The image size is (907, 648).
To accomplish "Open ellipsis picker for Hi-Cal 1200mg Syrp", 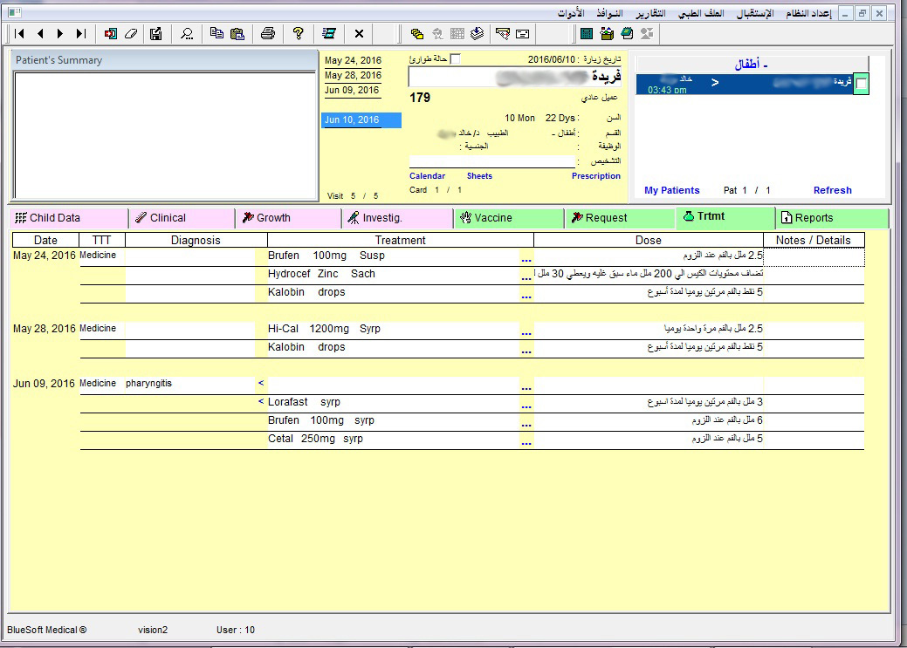I will (x=526, y=331).
